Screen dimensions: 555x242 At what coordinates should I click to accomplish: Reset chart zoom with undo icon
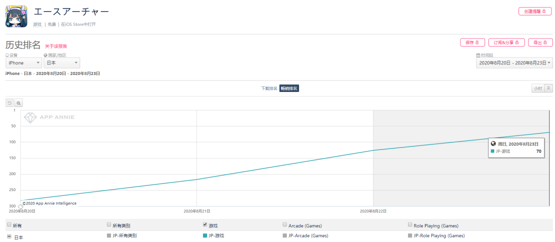(x=10, y=103)
